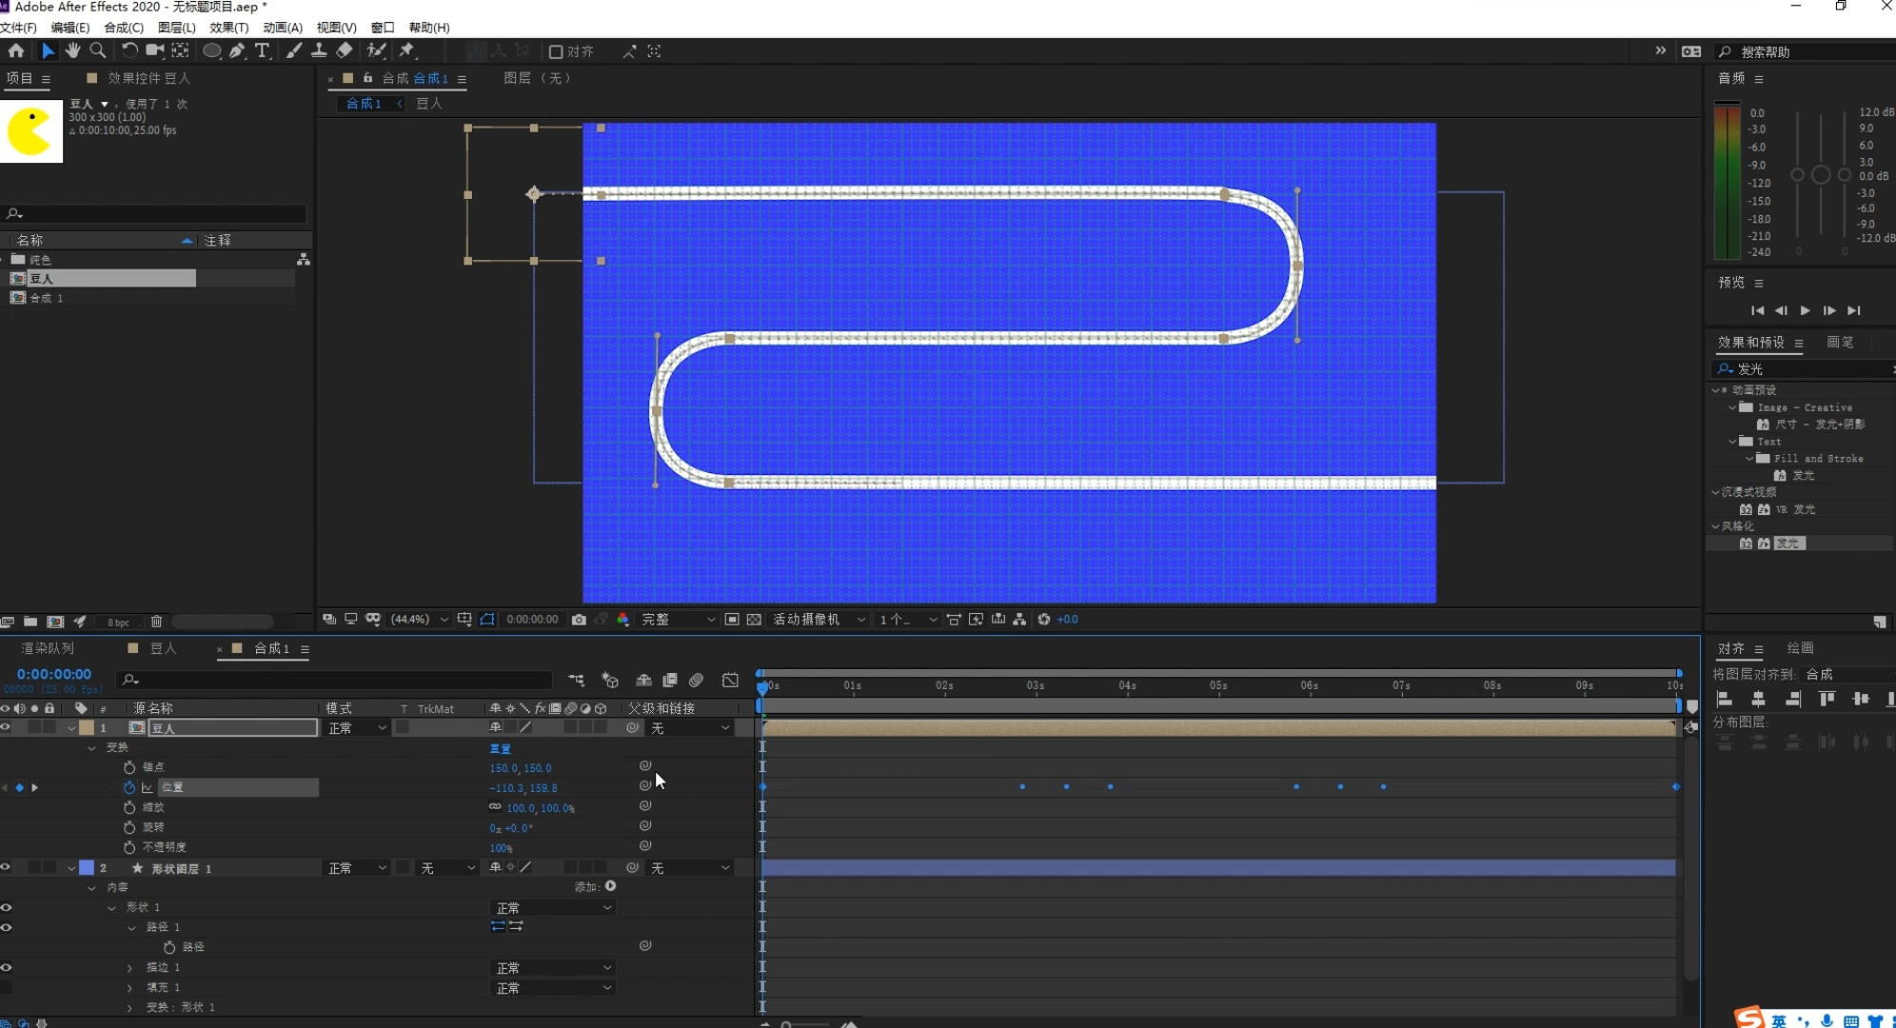The height and width of the screenshot is (1028, 1896).
Task: Hide the 形状图层 1 layer eye toggle
Action: point(6,867)
